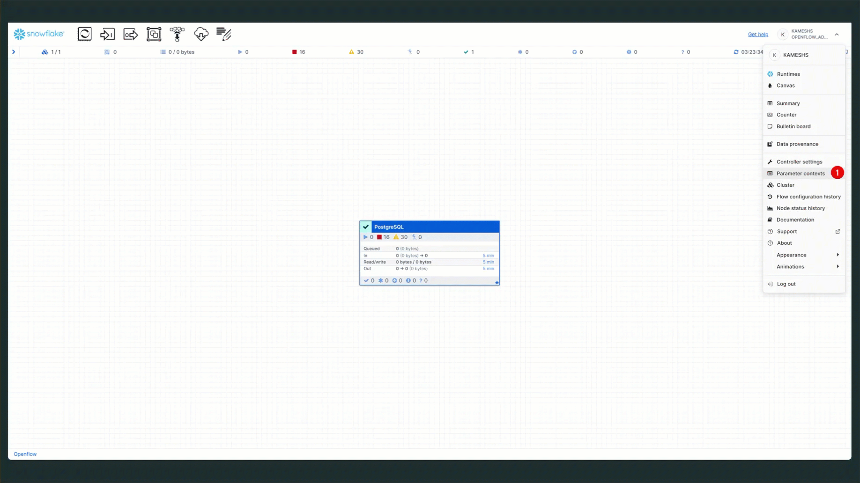
Task: Click the Openflow breadcrumb link
Action: coord(25,454)
